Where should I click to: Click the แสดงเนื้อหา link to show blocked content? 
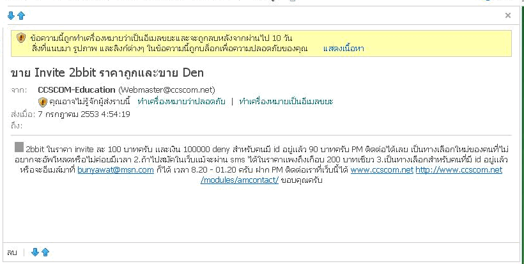344,49
